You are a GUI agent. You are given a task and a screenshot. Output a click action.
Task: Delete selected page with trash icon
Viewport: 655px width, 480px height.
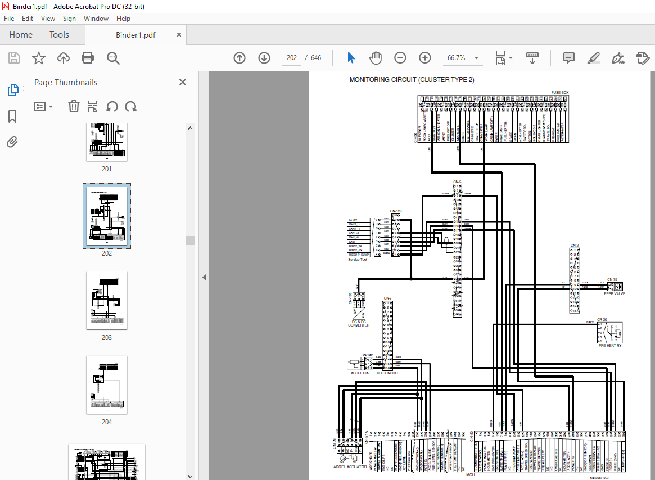(74, 107)
